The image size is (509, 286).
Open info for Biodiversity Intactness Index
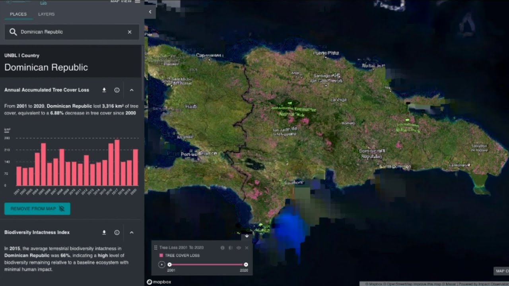tap(117, 232)
